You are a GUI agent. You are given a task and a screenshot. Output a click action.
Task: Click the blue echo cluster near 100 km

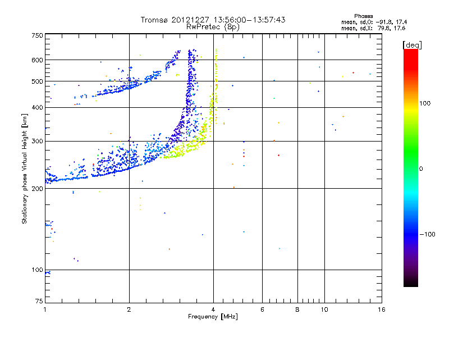pyautogui.click(x=48, y=272)
